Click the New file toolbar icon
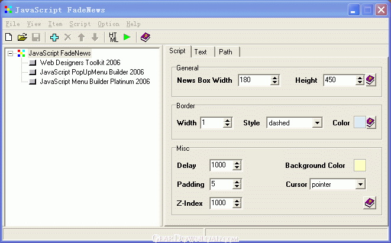The width and height of the screenshot is (391, 243). pyautogui.click(x=8, y=37)
